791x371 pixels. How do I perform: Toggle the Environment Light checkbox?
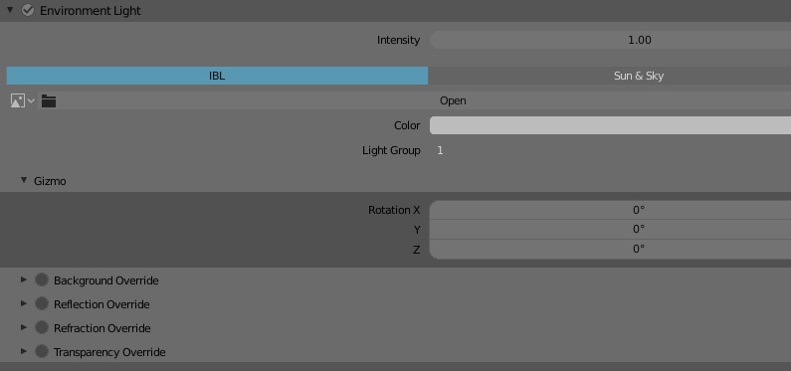(28, 10)
